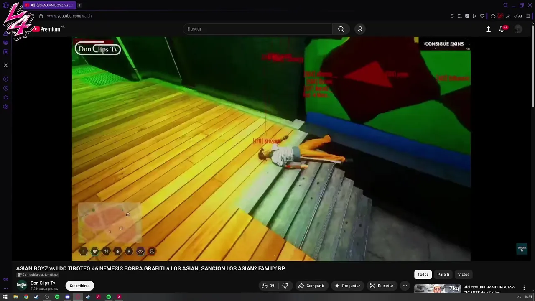Open the Opera GX main menu icon
Screen dimensions: 535x301
pos(6,5)
